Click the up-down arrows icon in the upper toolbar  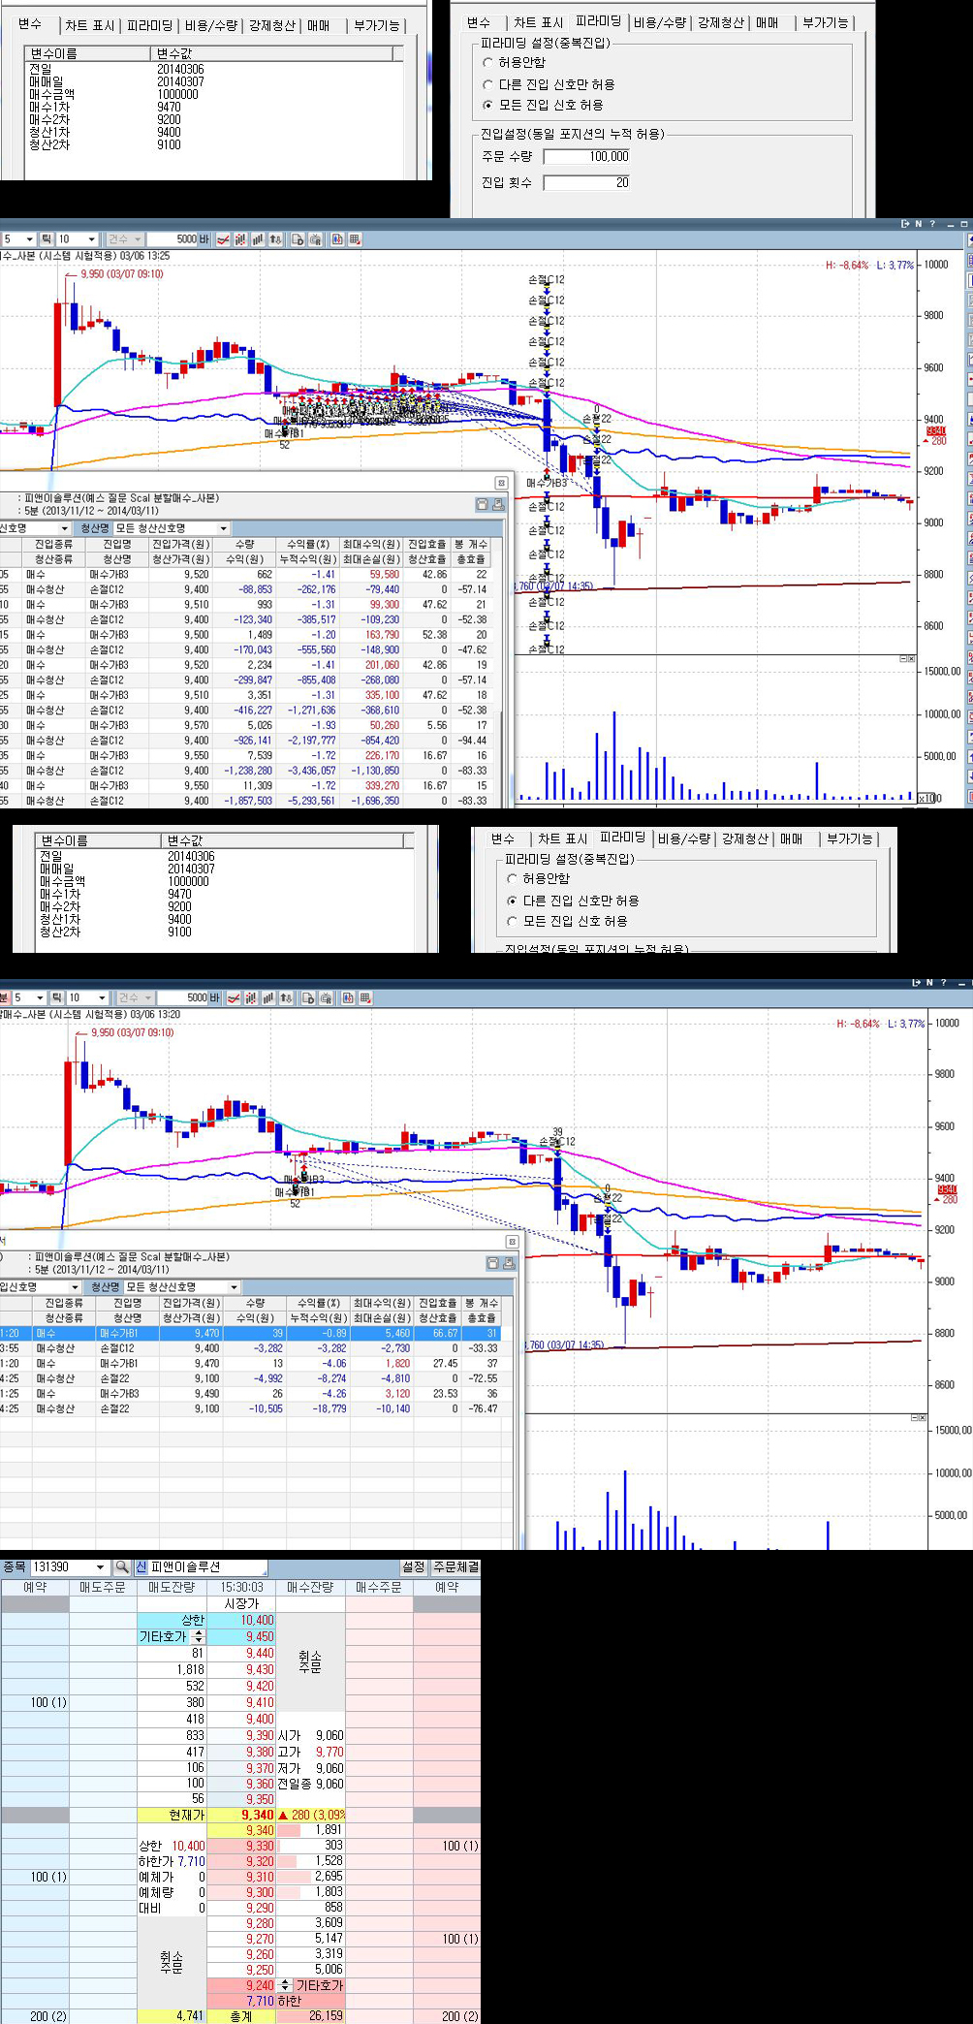(x=276, y=239)
